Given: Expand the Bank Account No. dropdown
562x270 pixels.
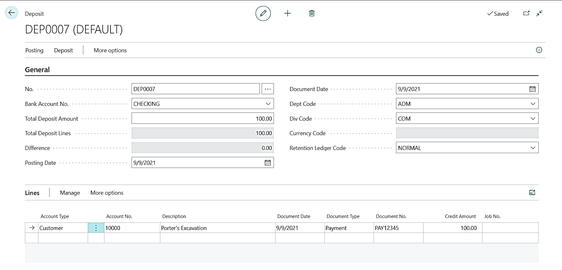Looking at the screenshot, I should [x=268, y=104].
